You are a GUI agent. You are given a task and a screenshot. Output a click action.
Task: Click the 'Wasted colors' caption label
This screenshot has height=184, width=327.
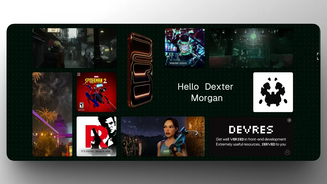178,63
